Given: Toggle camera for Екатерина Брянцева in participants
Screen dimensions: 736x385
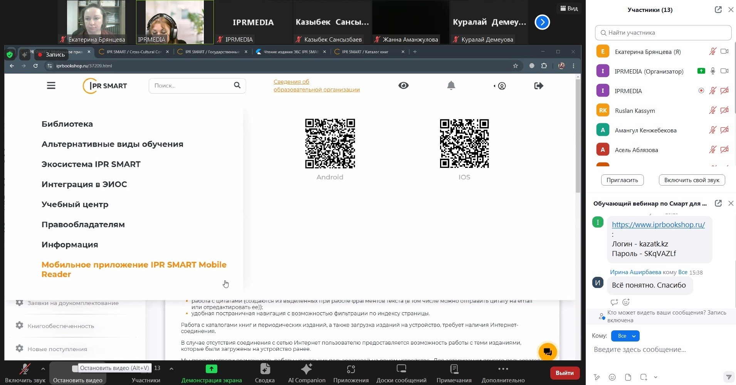Looking at the screenshot, I should tap(724, 51).
